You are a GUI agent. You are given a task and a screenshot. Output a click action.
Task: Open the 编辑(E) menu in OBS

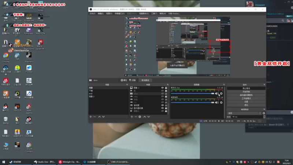pos(100,14)
